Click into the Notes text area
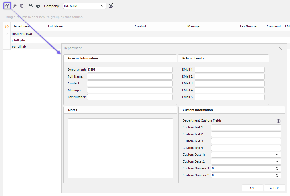The image size is (290, 196). (120, 148)
